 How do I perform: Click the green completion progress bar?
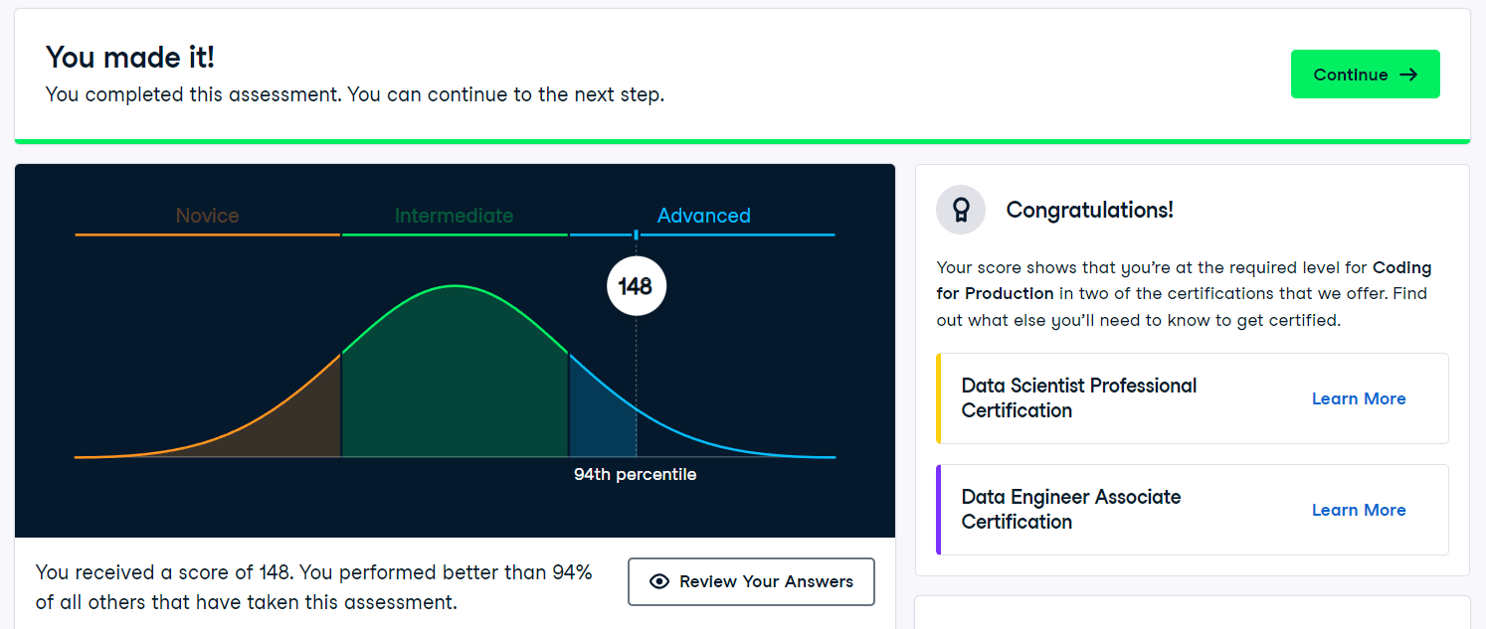click(x=742, y=141)
